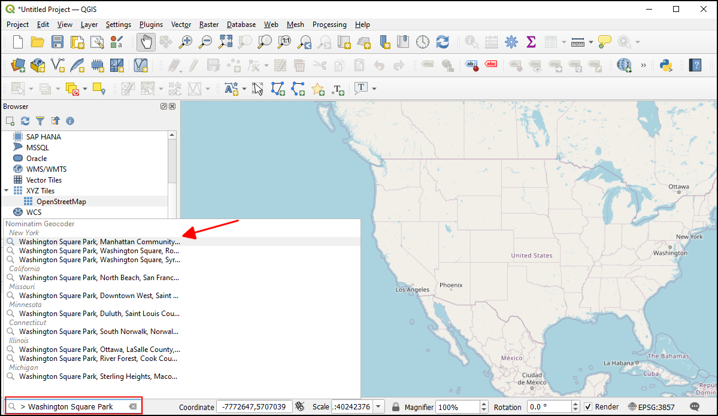Viewport: 718px width, 416px height.
Task: Click the Save Project floppy icon
Action: click(57, 42)
